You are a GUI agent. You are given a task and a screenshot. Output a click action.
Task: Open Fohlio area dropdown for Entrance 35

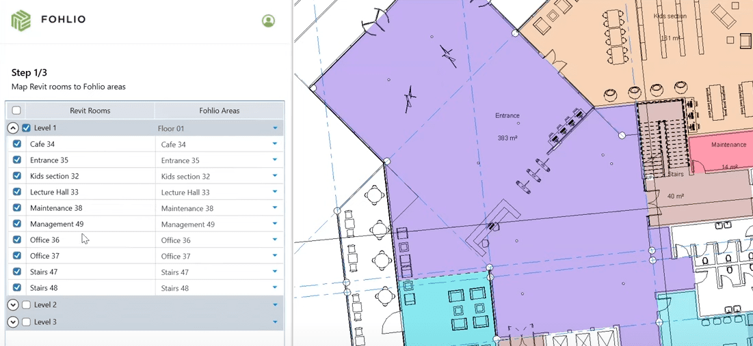tap(275, 160)
